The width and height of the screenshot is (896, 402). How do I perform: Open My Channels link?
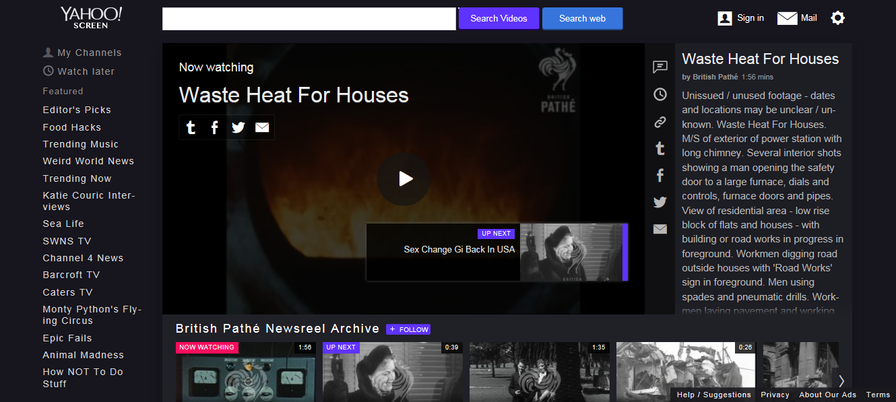(90, 53)
